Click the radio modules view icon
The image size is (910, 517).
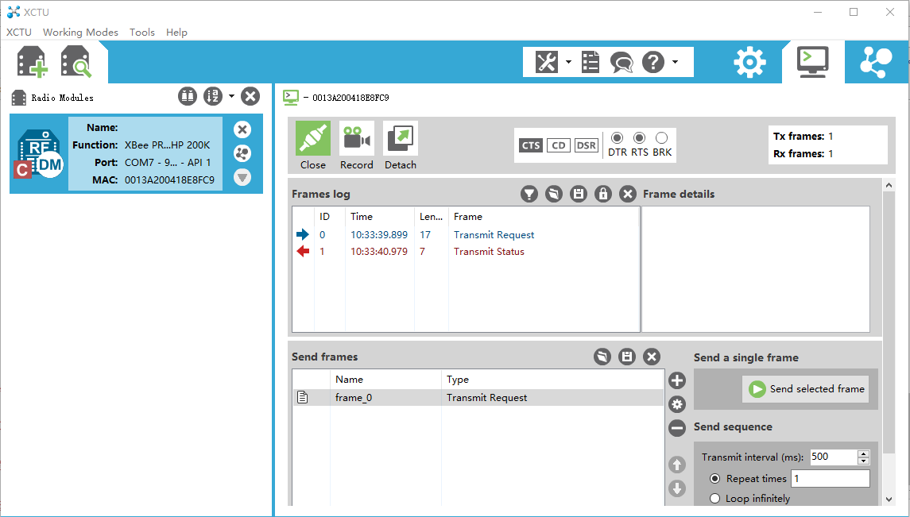click(x=188, y=96)
